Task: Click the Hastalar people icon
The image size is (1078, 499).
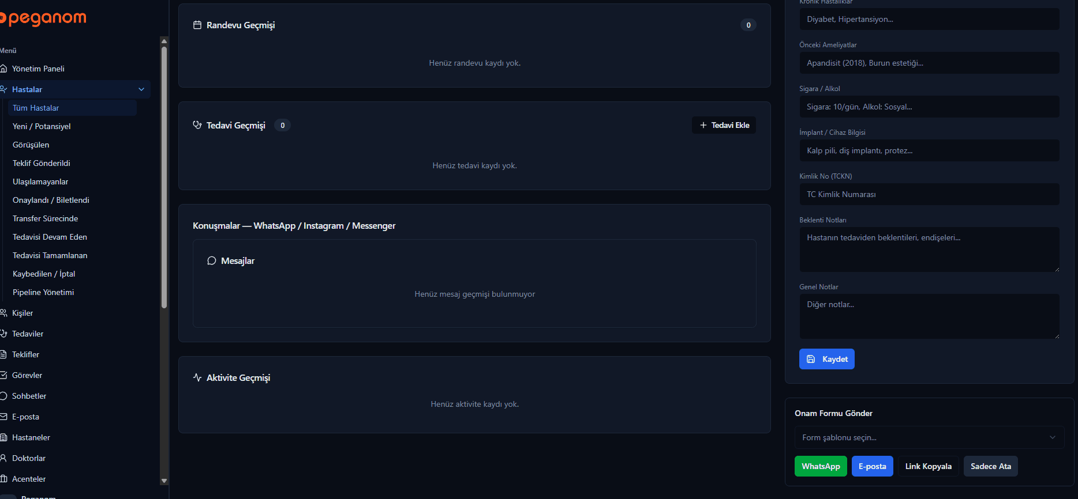Action: coord(3,89)
